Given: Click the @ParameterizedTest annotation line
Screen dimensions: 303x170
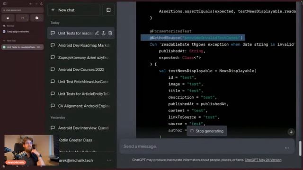Looking at the screenshot, I should tap(170, 31).
